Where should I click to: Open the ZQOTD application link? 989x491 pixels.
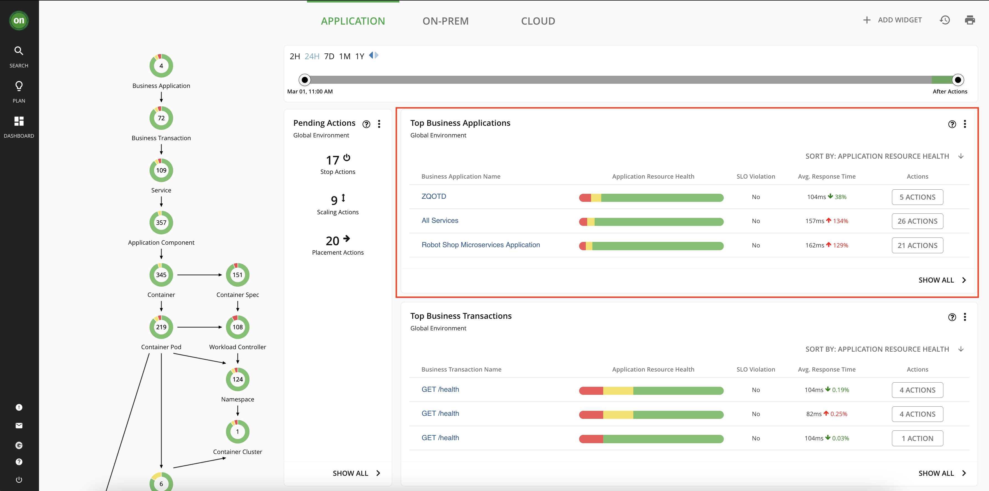(433, 196)
